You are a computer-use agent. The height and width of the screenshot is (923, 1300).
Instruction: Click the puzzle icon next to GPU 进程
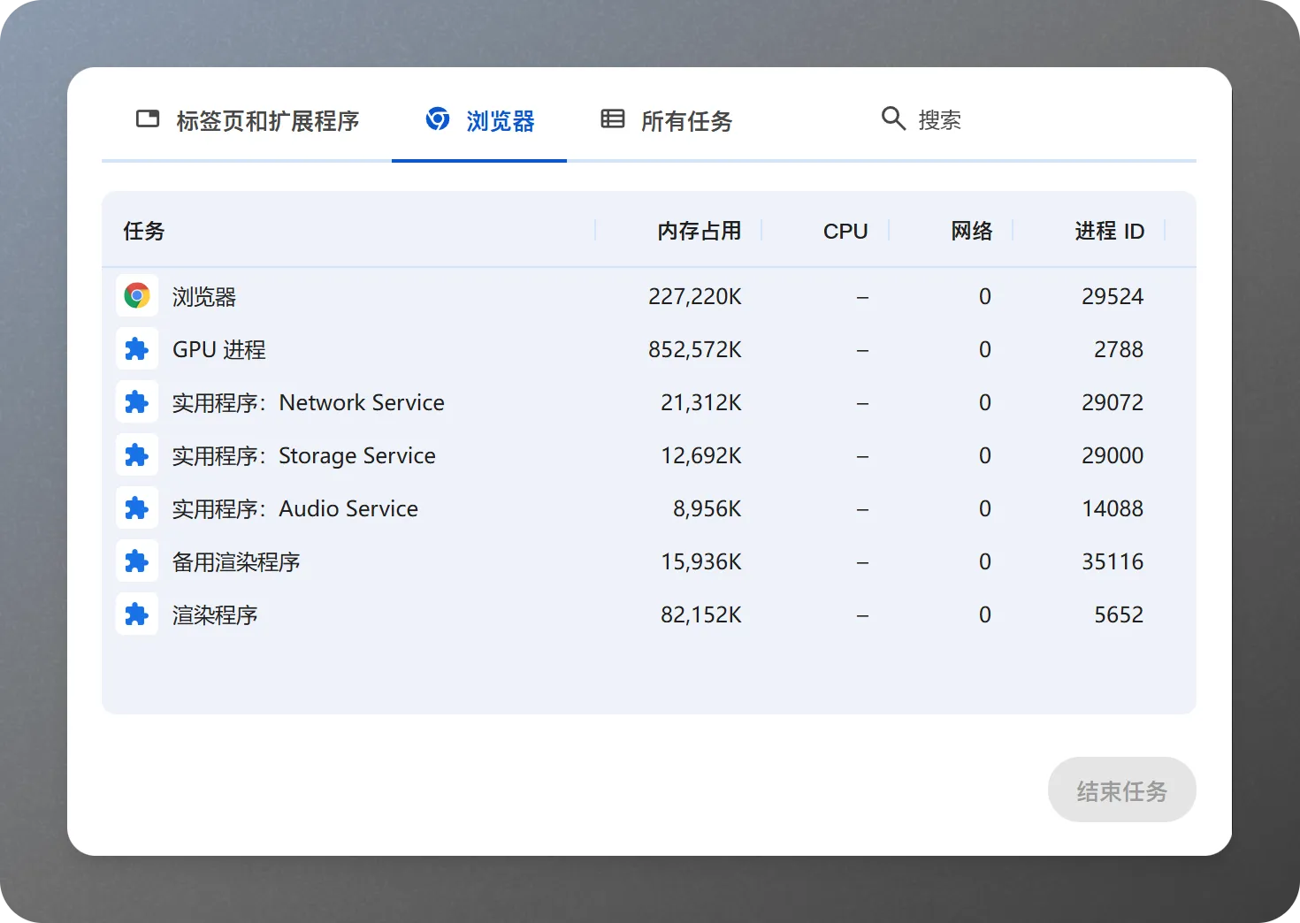tap(137, 348)
